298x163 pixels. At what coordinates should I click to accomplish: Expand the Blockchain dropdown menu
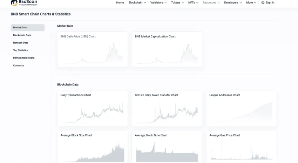tap(137, 2)
